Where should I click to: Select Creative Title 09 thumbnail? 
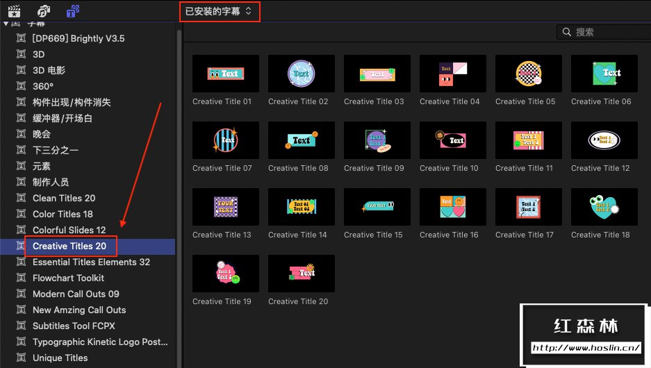pyautogui.click(x=377, y=140)
